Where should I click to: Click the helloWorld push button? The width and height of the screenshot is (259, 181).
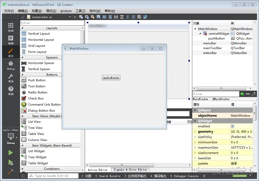click(x=111, y=78)
